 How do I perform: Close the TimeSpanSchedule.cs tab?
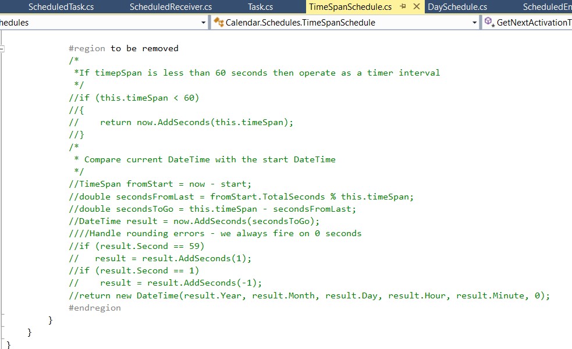pos(417,6)
